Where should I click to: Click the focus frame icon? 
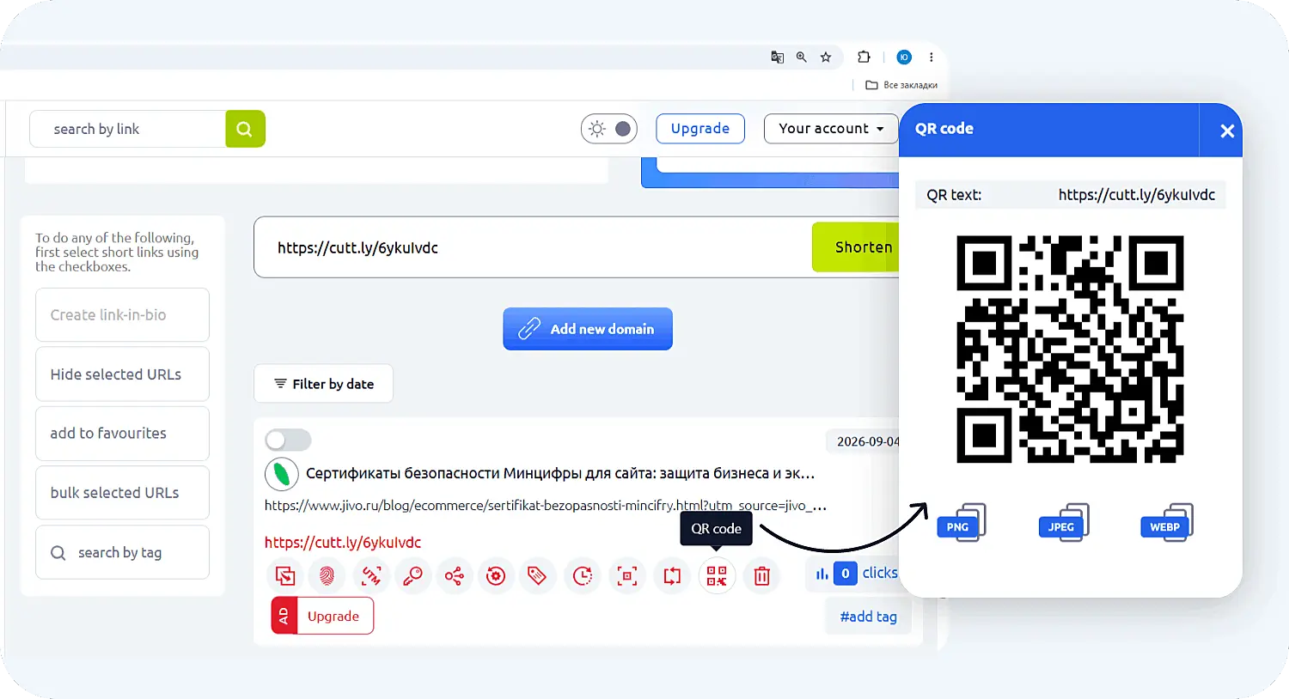tap(627, 575)
